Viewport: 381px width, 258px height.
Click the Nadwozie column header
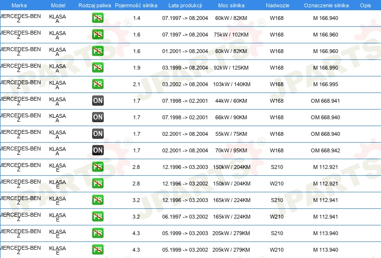coord(278,5)
